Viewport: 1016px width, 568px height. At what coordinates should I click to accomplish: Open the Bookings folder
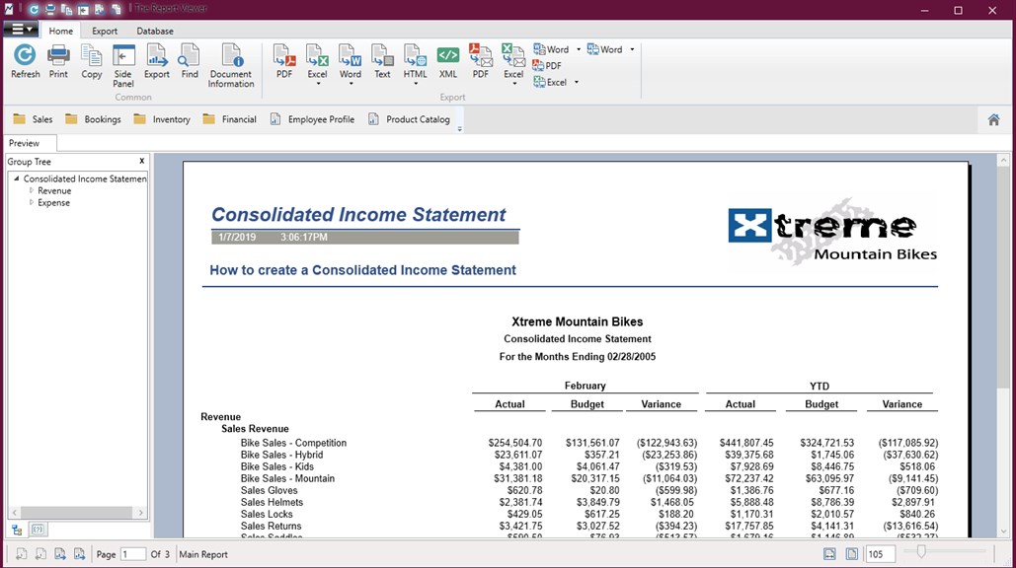tap(93, 119)
